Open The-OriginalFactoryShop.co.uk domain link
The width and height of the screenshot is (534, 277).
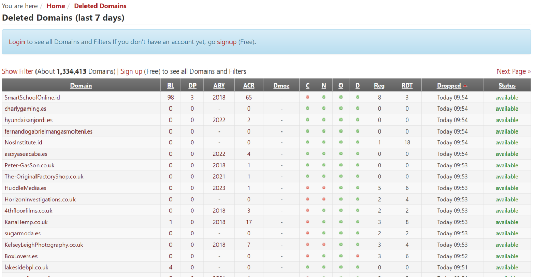click(x=44, y=176)
